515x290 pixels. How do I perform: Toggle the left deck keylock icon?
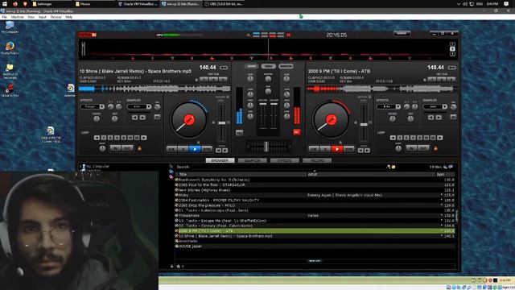coord(213,122)
